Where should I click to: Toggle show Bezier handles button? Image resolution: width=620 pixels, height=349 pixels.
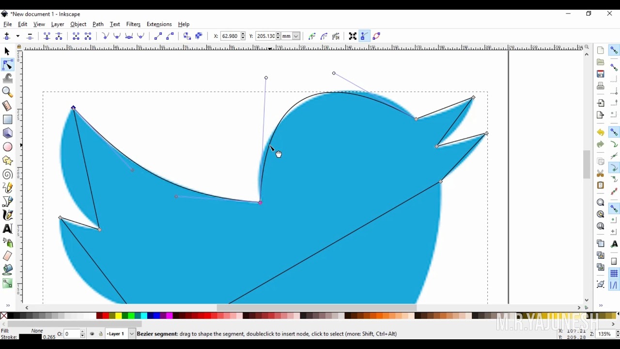tap(364, 36)
